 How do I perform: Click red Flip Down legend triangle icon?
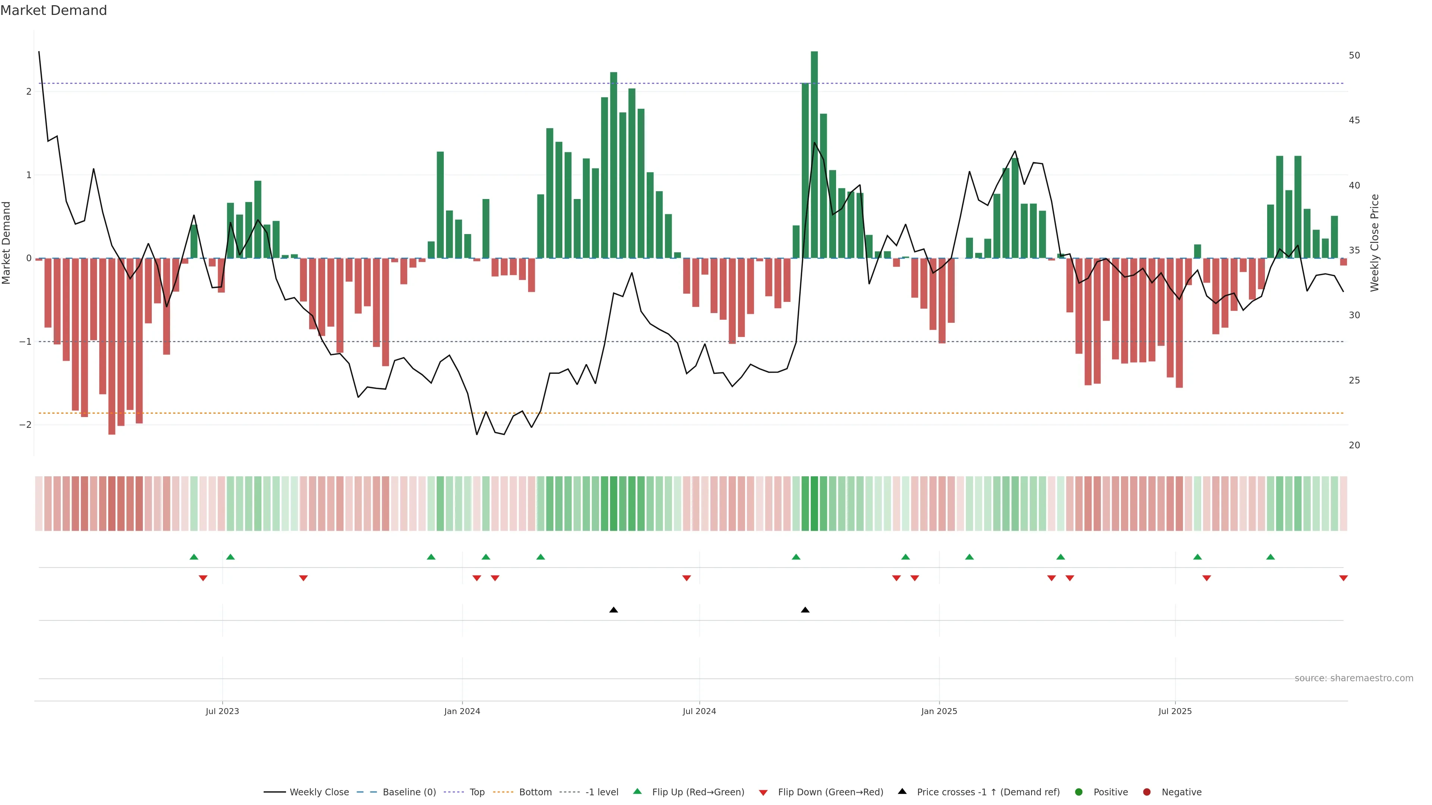763,793
